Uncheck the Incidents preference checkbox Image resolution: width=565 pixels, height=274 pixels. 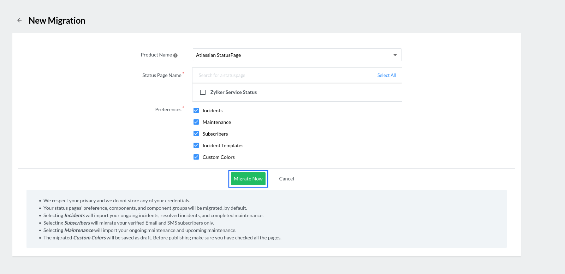point(196,111)
